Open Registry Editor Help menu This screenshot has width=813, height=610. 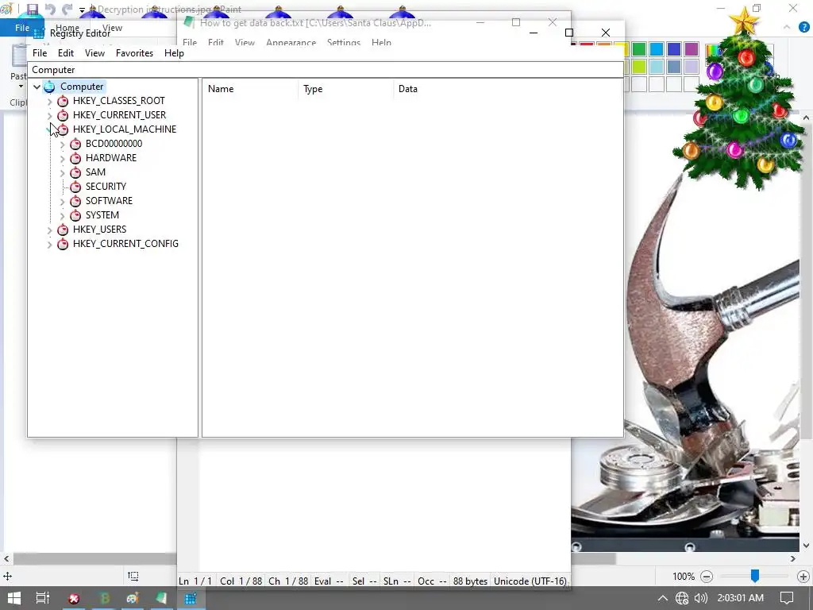[x=174, y=53]
